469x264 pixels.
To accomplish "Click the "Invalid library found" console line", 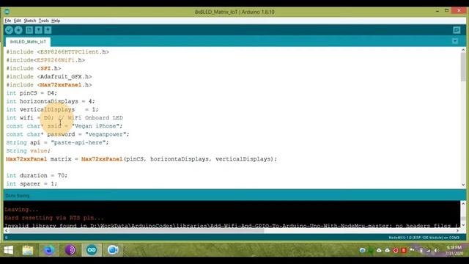I will point(232,226).
